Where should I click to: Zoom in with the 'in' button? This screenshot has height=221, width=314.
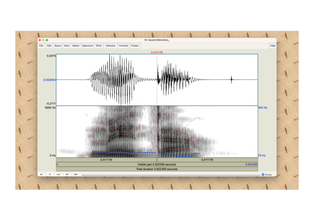point(50,174)
